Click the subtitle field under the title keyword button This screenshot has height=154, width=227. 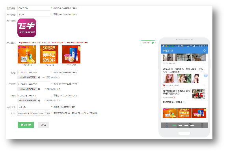34,84
